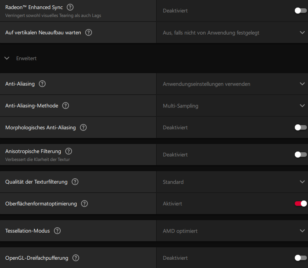
Task: Enable Radeon Enhanced Sync toggle
Action: [x=300, y=11]
